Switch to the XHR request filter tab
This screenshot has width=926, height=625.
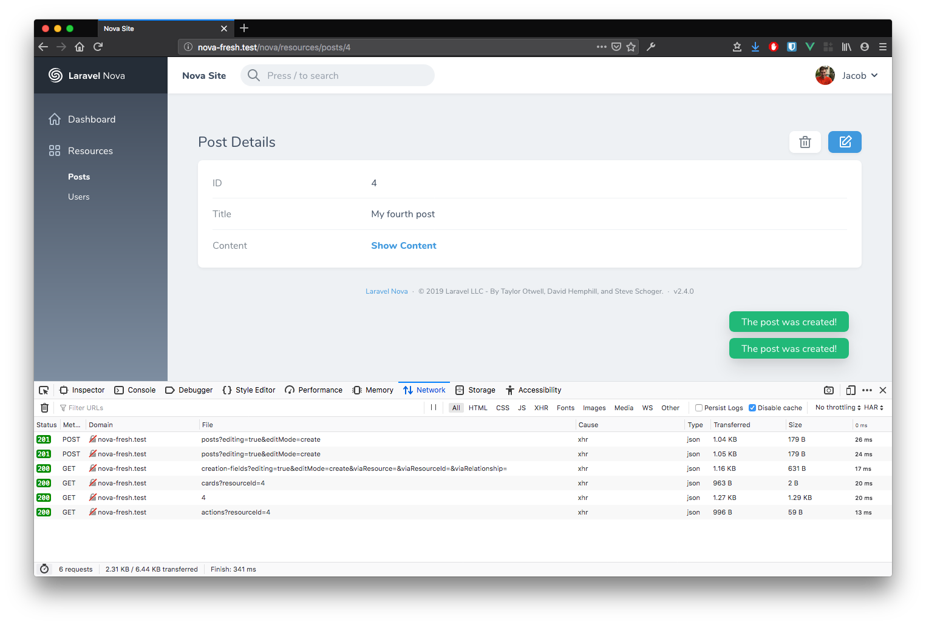(x=541, y=407)
